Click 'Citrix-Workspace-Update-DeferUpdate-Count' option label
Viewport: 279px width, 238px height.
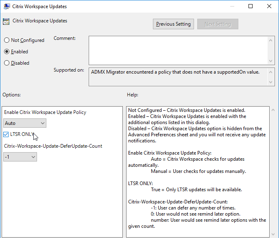click(53, 146)
